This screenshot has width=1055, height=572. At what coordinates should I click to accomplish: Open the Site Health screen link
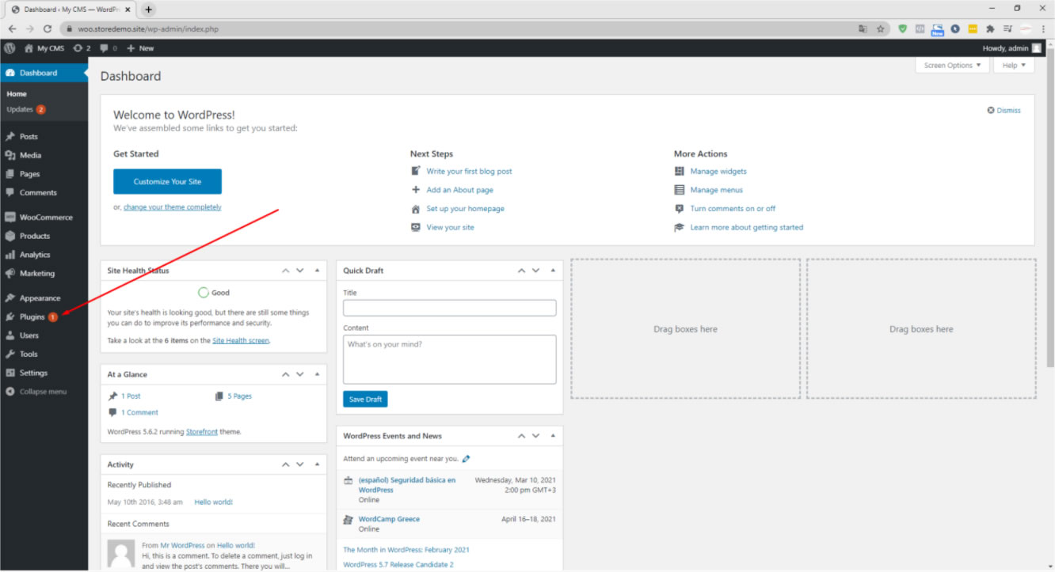241,341
